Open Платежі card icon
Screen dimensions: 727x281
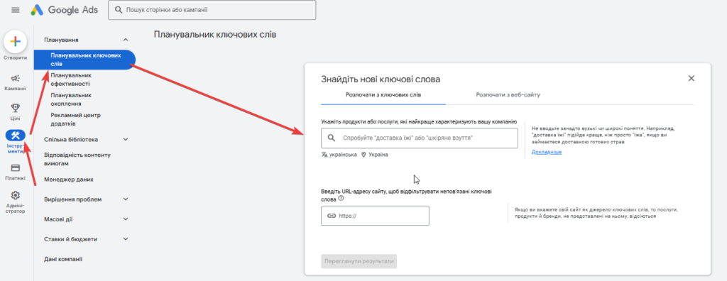click(x=16, y=168)
